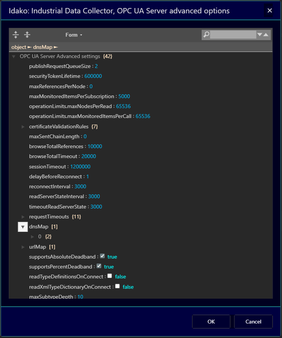Expand the certificateValidationRules node
Screen dimensions: 282x338
pos(23,126)
